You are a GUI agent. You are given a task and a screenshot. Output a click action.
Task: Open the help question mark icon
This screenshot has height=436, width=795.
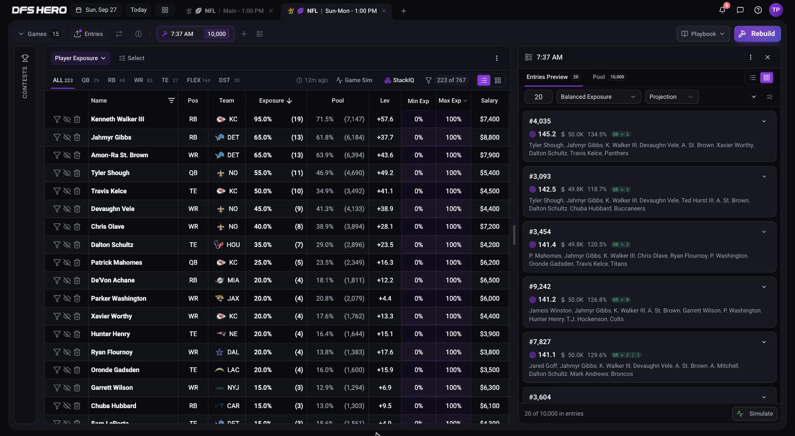(758, 10)
